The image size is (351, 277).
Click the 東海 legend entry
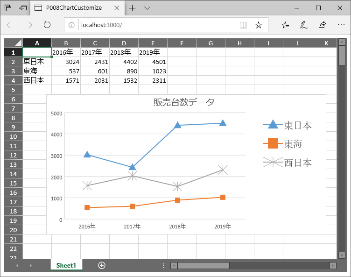pos(283,144)
